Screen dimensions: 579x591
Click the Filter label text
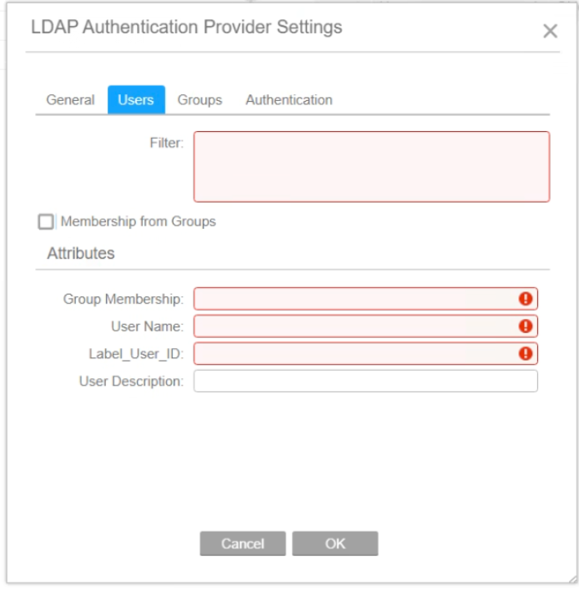click(x=167, y=143)
